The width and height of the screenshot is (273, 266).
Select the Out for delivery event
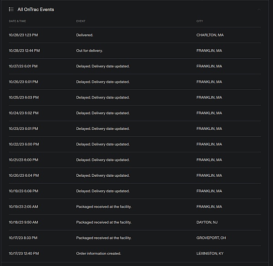pos(89,51)
